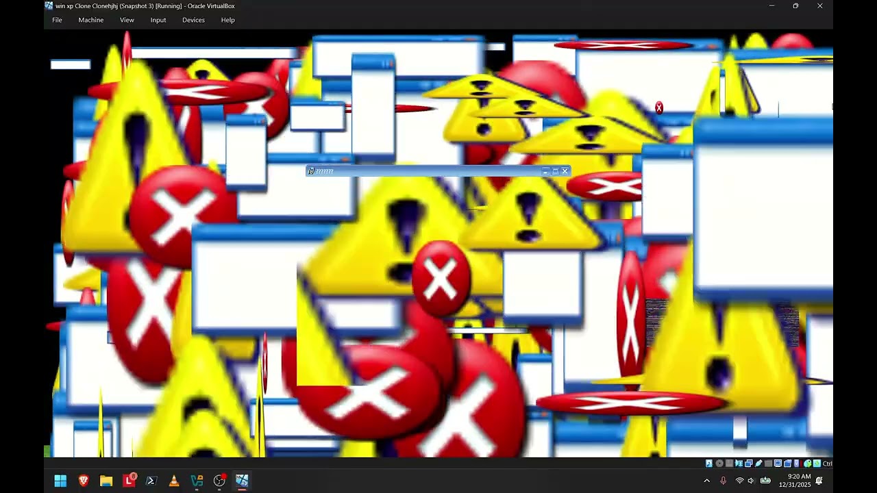Open the File menu in VirtualBox
The height and width of the screenshot is (493, 877).
(x=57, y=20)
